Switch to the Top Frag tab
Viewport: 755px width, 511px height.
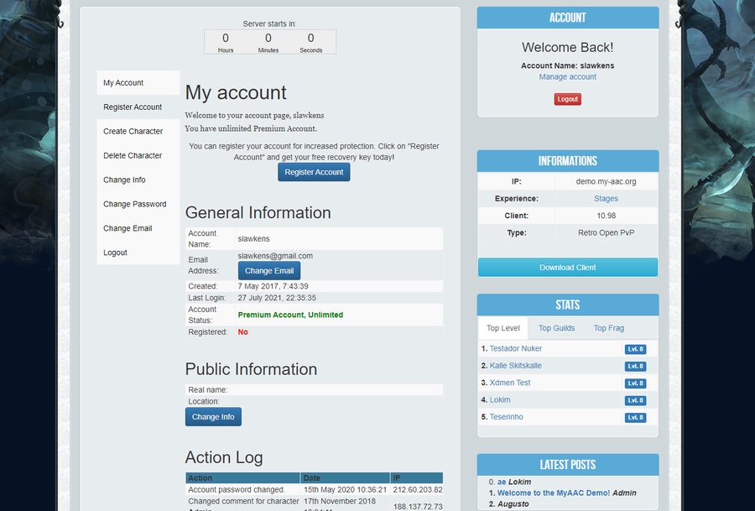pyautogui.click(x=608, y=328)
